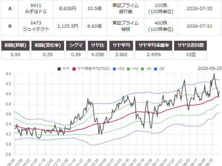The width and height of the screenshot is (222, 166).
Task: Click the 33回 crossing count value
Action: pos(190,55)
